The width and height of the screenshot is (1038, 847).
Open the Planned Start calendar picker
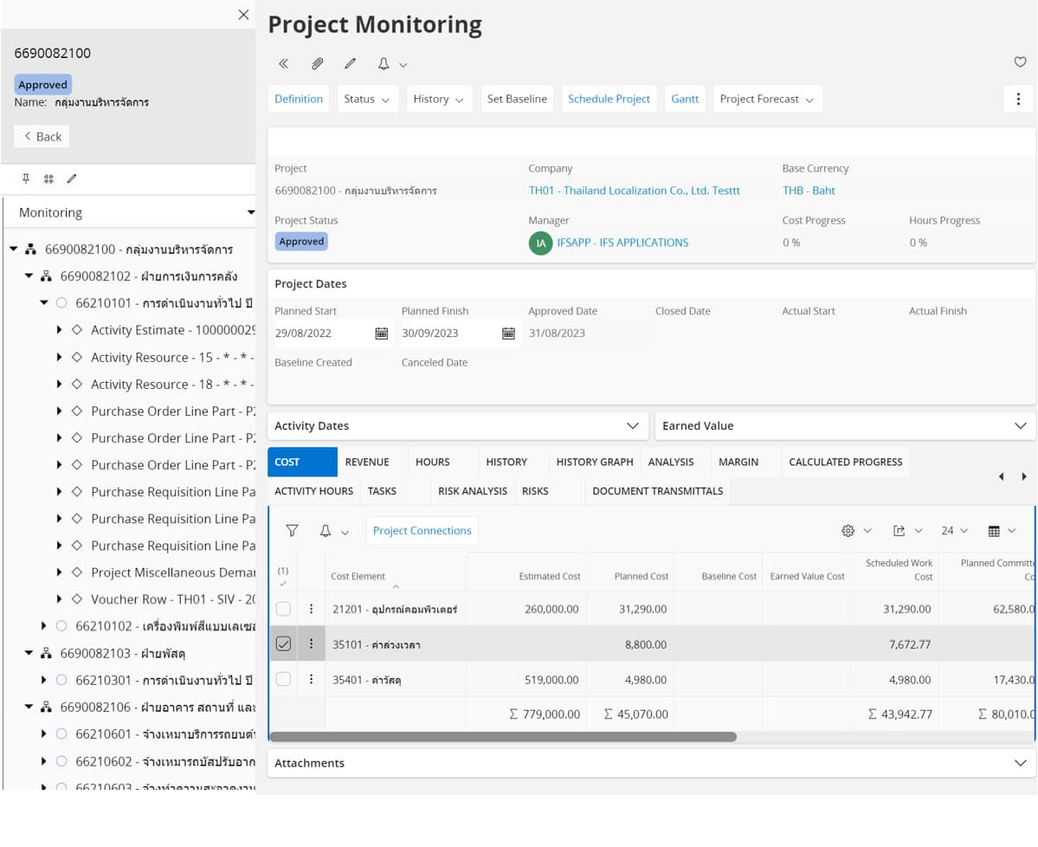(x=381, y=333)
